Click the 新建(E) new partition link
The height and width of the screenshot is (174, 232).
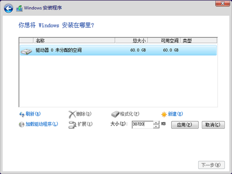(x=175, y=114)
